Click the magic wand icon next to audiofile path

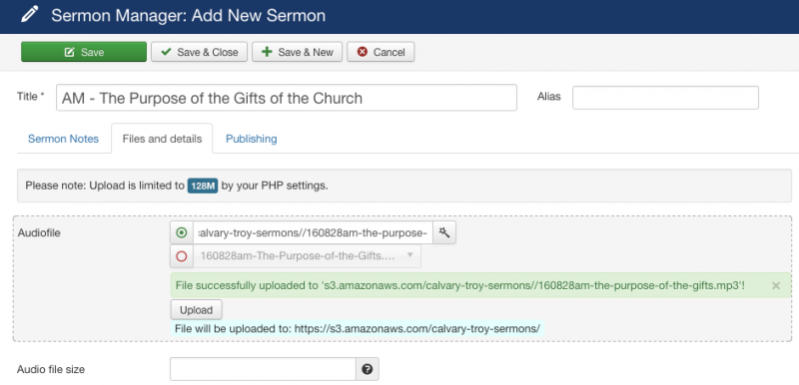tap(444, 233)
